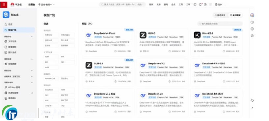Click the model name search field
269x121 pixels.
coord(220,24)
